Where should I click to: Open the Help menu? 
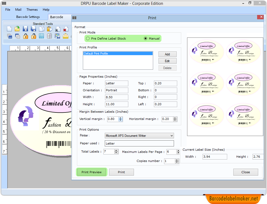click(46, 10)
